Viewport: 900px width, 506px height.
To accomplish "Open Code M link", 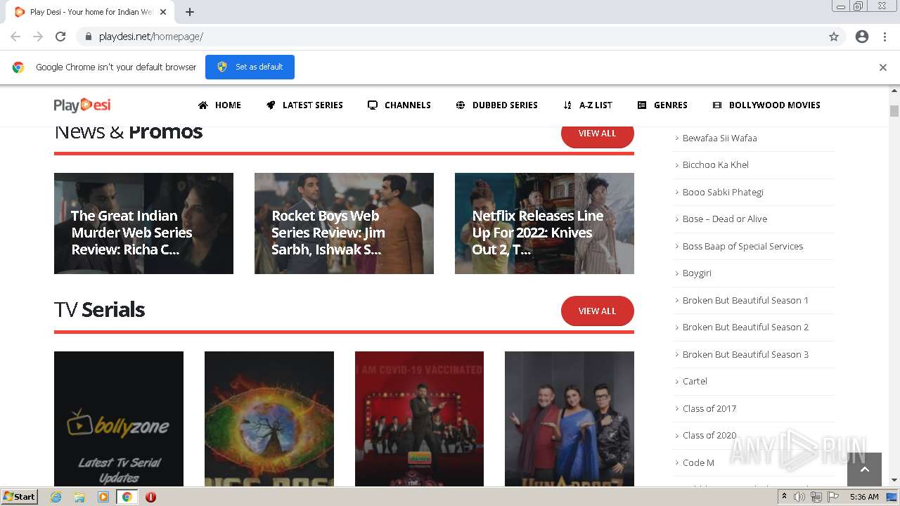I will pyautogui.click(x=698, y=463).
